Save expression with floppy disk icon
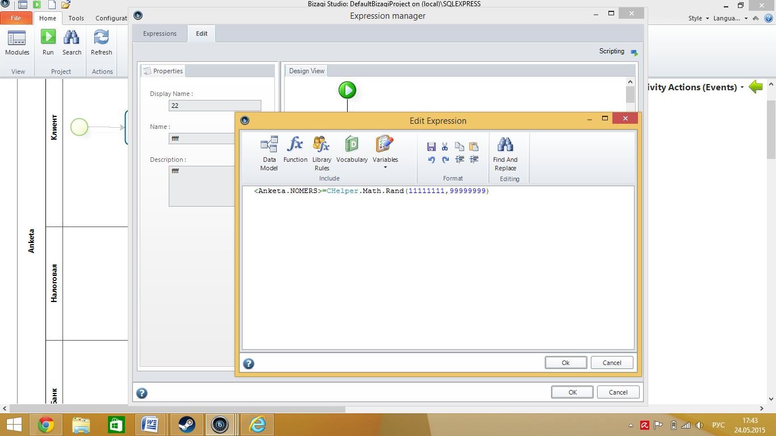 431,146
